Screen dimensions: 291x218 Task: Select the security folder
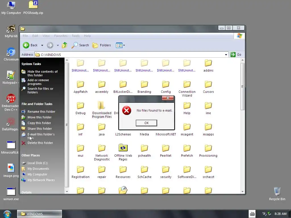166,172
